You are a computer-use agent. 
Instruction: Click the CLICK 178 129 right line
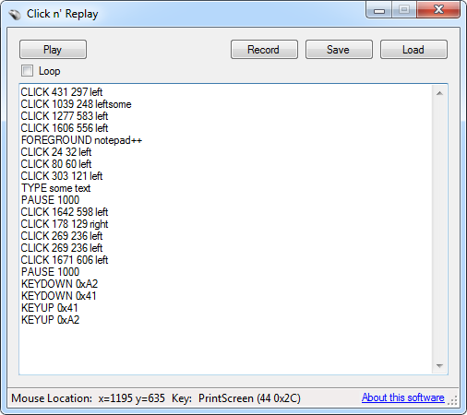(65, 224)
